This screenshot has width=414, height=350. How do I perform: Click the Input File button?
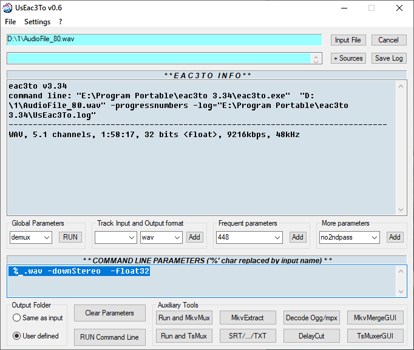tap(348, 40)
